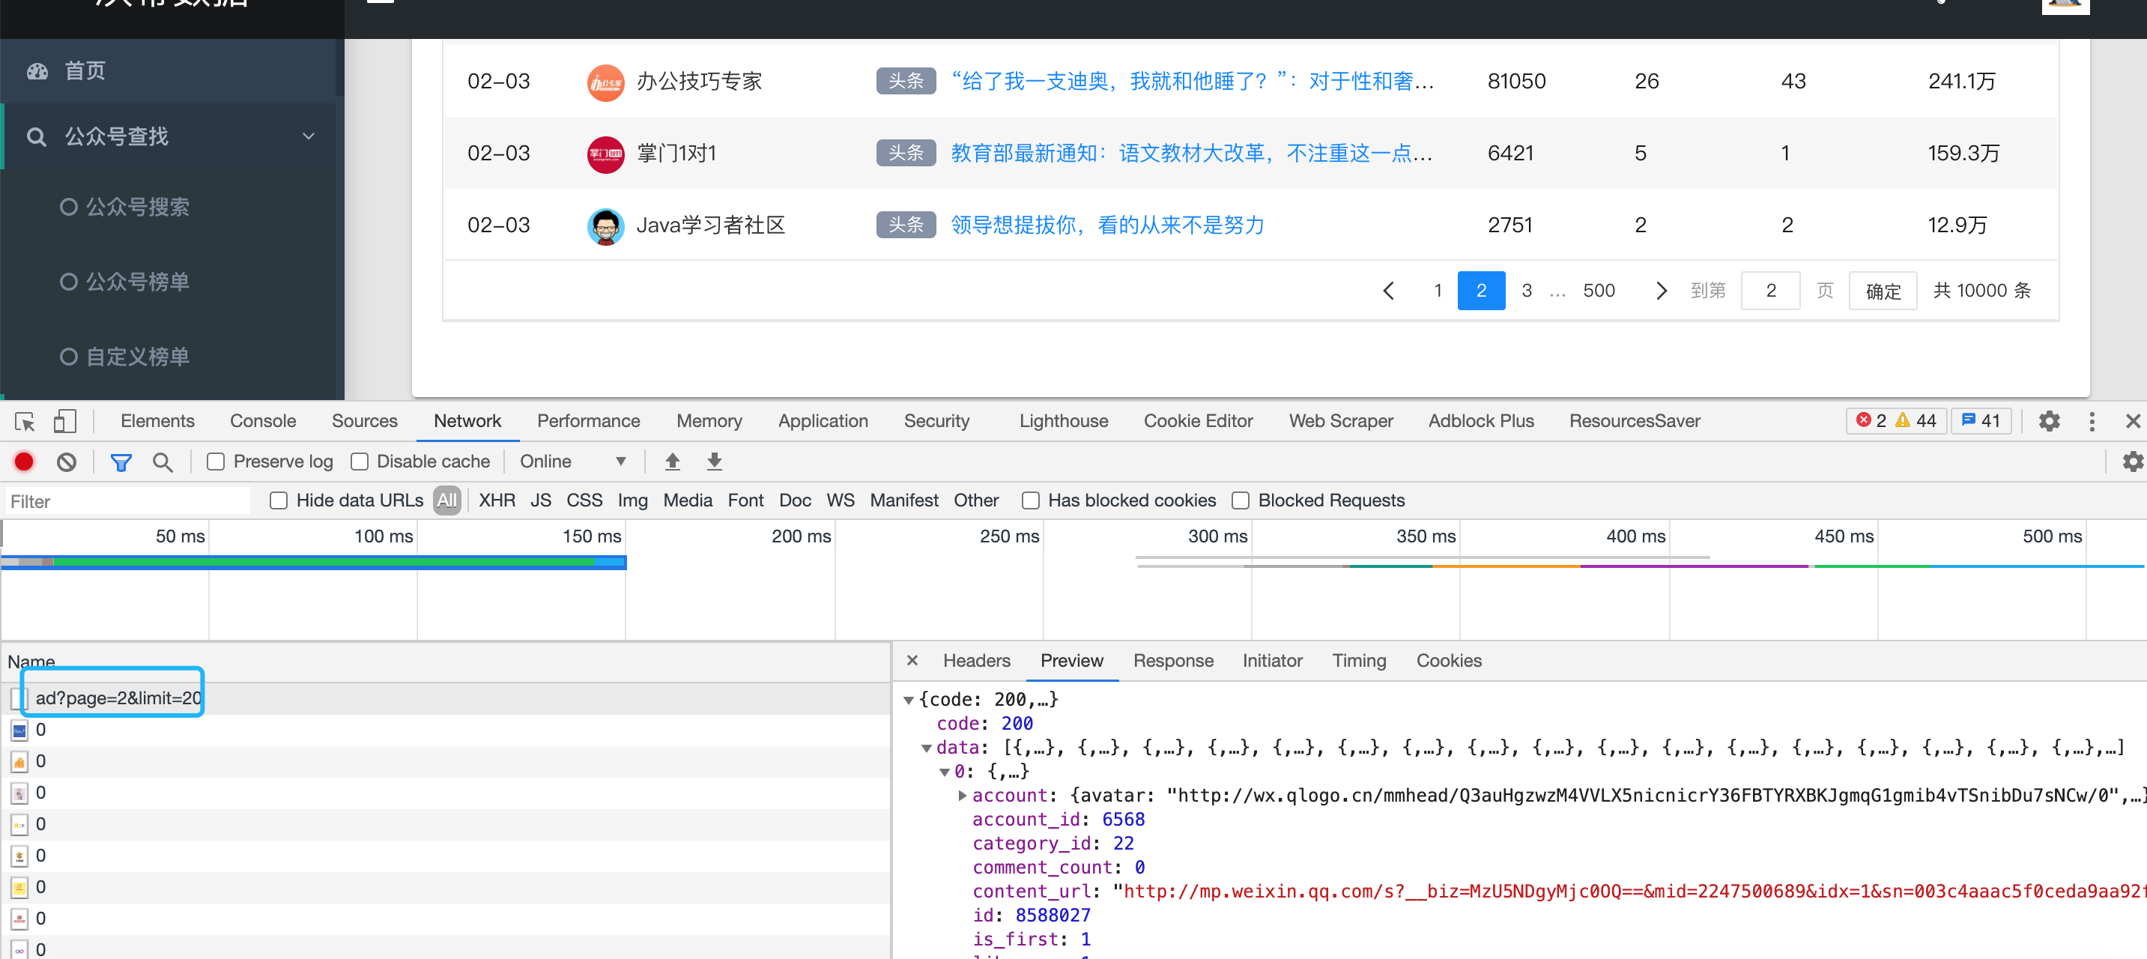2147x959 pixels.
Task: Open DevTools settings gear
Action: coord(2049,421)
